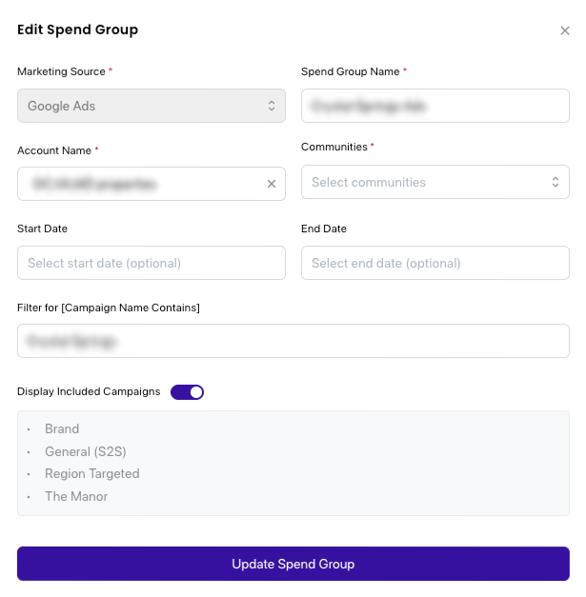Screen dimensions: 586x597
Task: Click the Update Spend Group button
Action: (x=293, y=564)
